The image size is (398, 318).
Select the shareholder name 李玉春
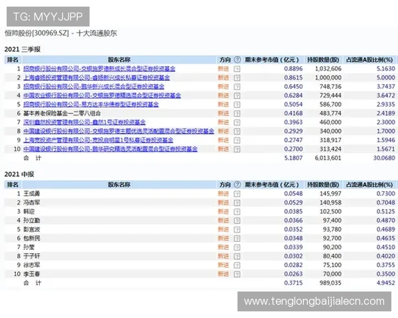pyautogui.click(x=32, y=274)
